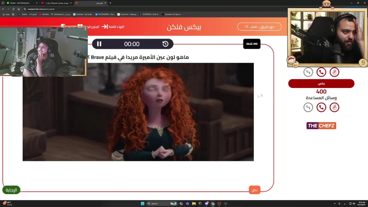Click the Merida question image

(138, 112)
